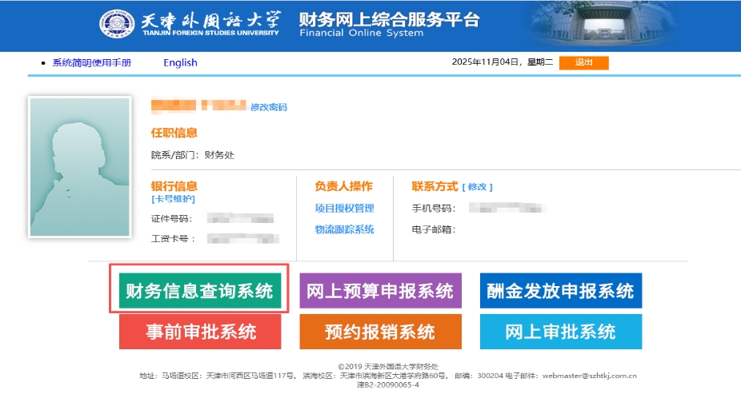
Task: Open the purple 网上预算申报系统 button
Action: [x=380, y=291]
